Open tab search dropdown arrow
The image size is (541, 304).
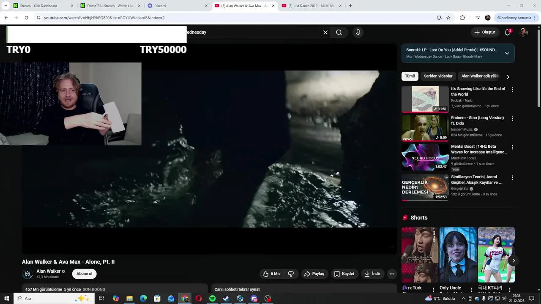(x=5, y=6)
